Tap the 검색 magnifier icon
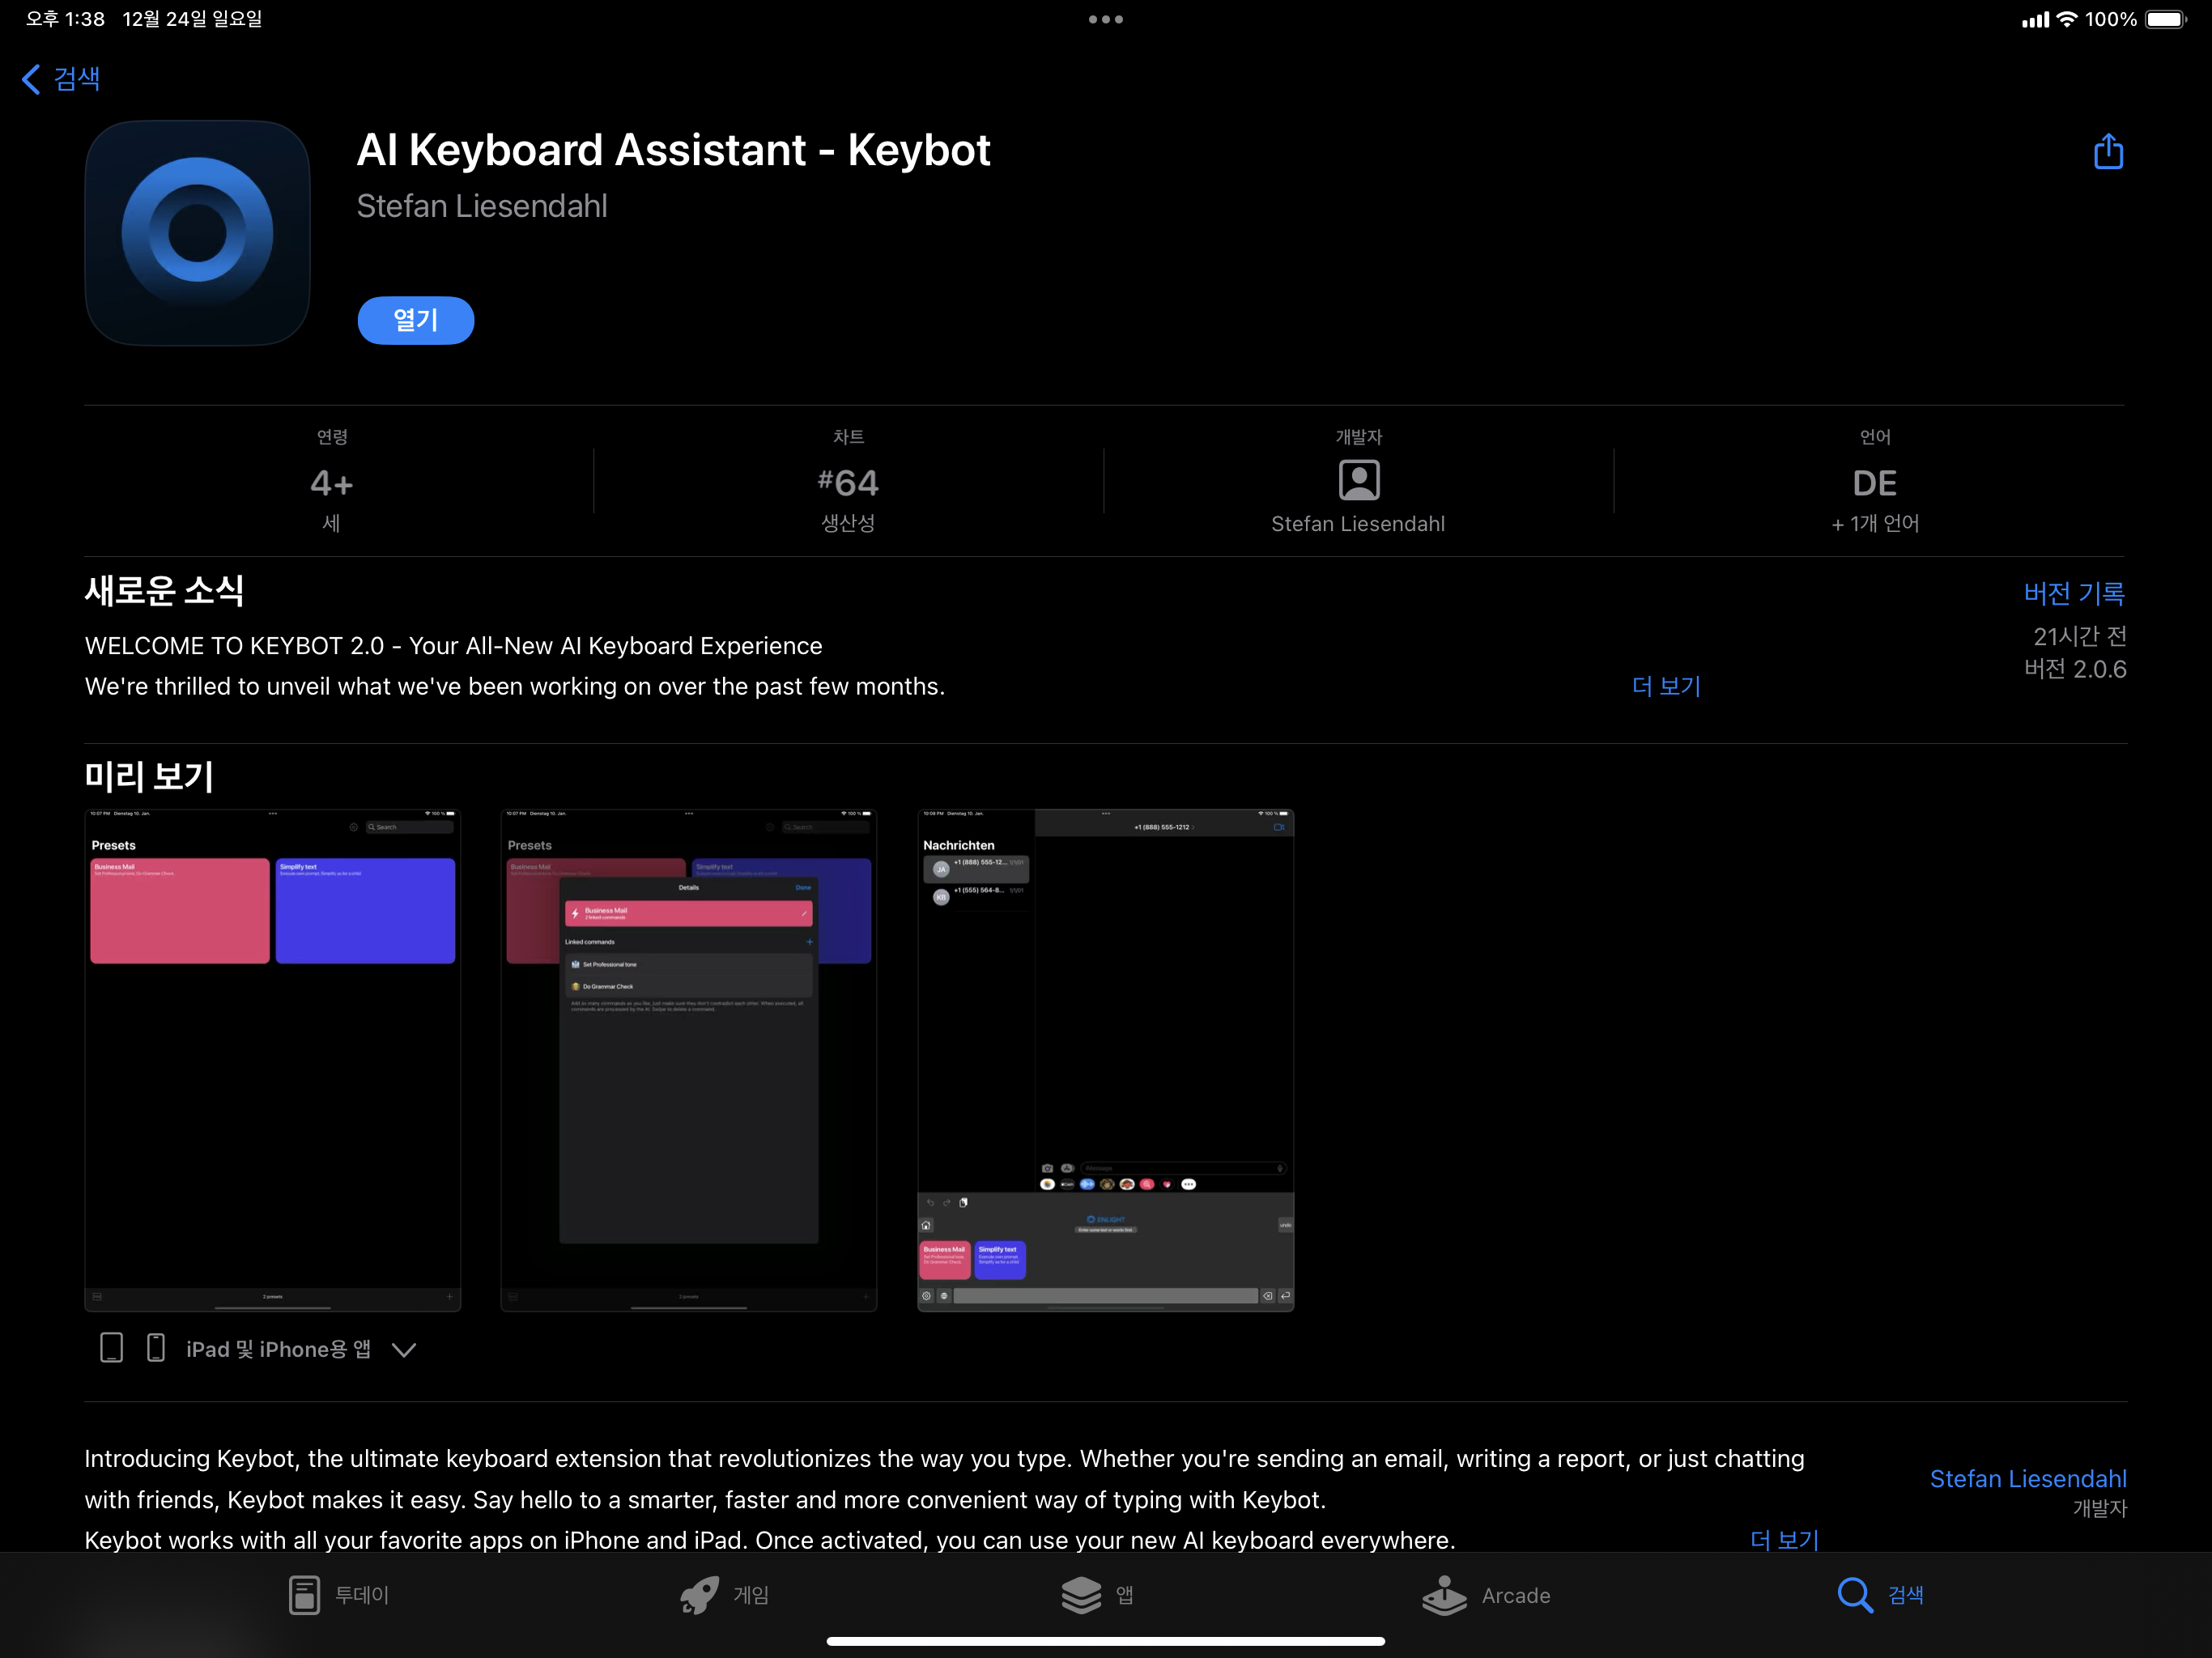This screenshot has width=2212, height=1658. tap(1855, 1595)
